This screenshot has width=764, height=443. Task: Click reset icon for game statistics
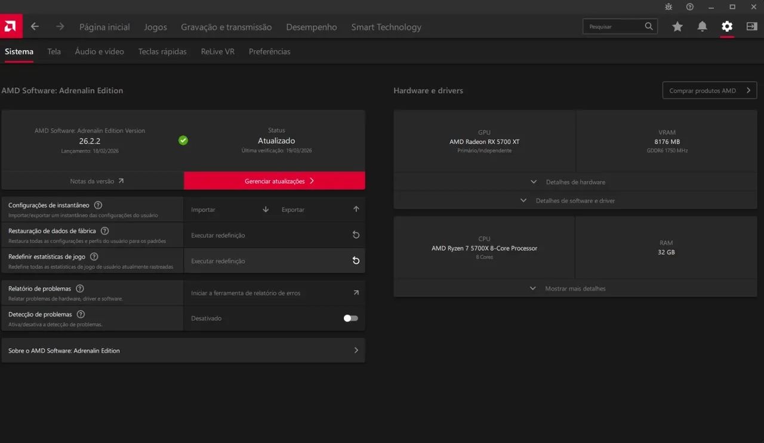click(x=356, y=261)
